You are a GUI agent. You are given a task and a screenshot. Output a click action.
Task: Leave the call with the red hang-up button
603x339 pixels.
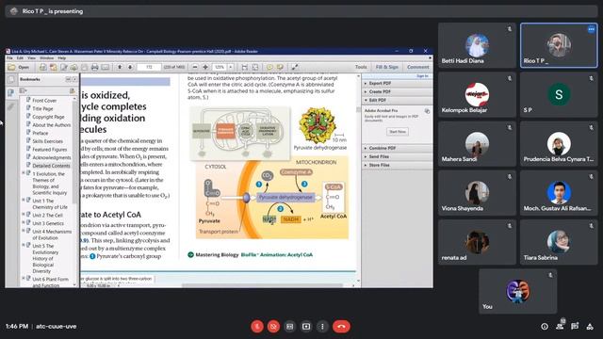341,327
